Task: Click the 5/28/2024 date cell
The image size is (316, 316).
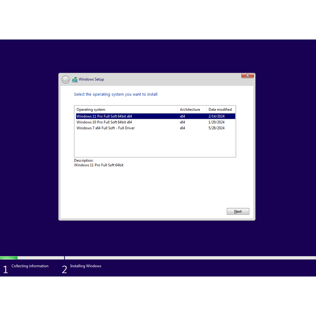Action: point(217,128)
